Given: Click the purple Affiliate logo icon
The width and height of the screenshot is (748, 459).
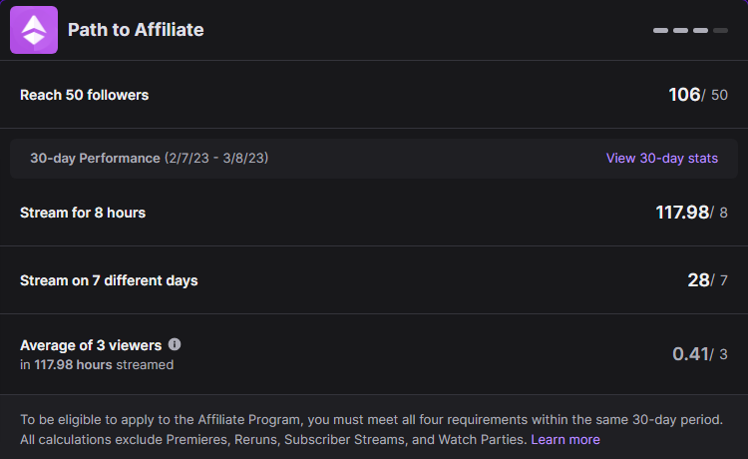Looking at the screenshot, I should point(34,30).
